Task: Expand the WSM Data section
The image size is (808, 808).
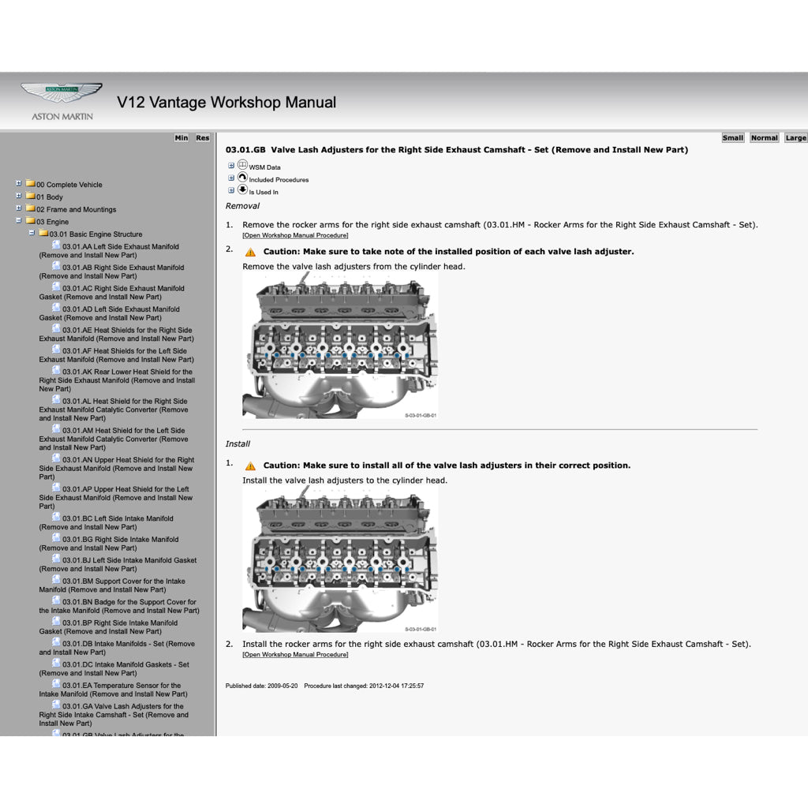Action: coord(230,165)
